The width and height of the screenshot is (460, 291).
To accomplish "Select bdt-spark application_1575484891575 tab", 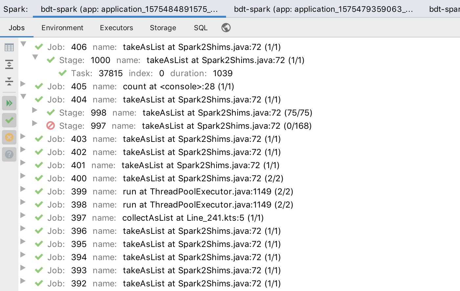I will click(x=129, y=9).
